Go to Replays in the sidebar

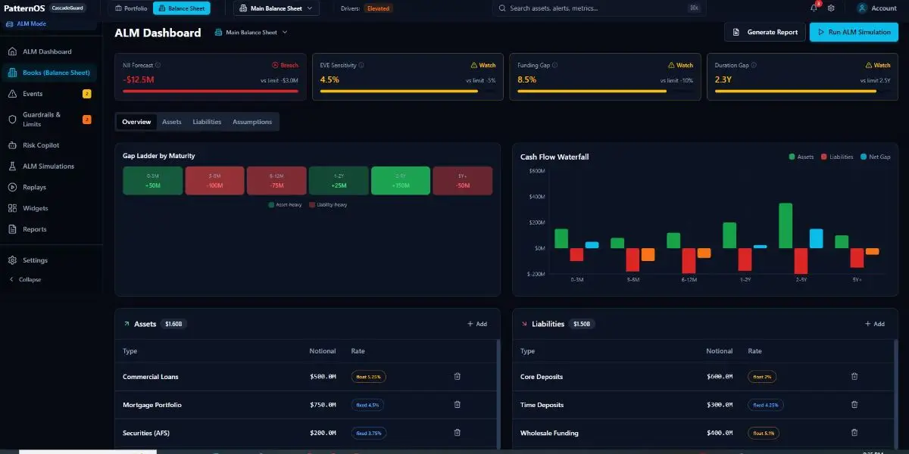point(34,188)
